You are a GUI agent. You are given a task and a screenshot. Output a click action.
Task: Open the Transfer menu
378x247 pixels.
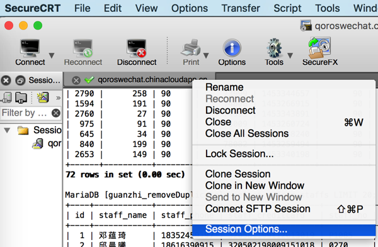(241, 8)
